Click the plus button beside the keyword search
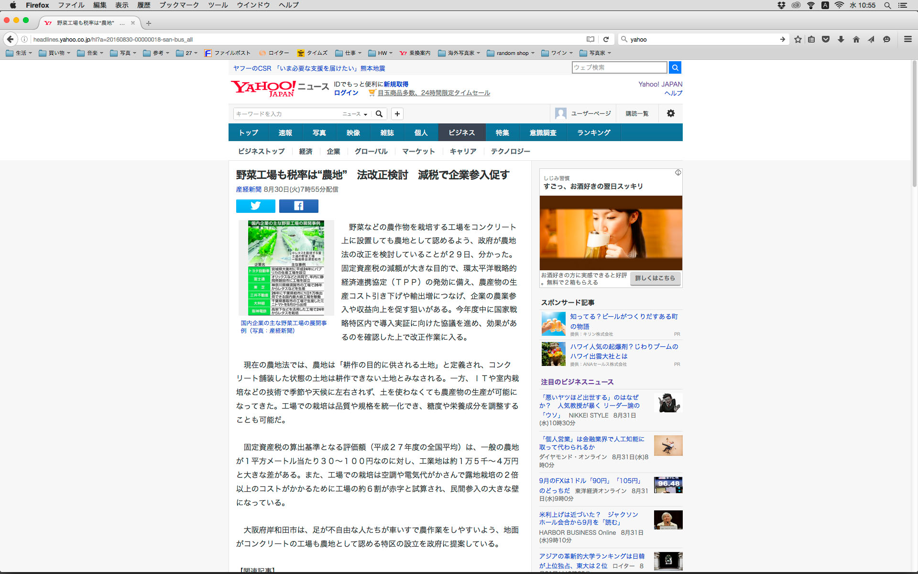This screenshot has width=918, height=574. 397,114
